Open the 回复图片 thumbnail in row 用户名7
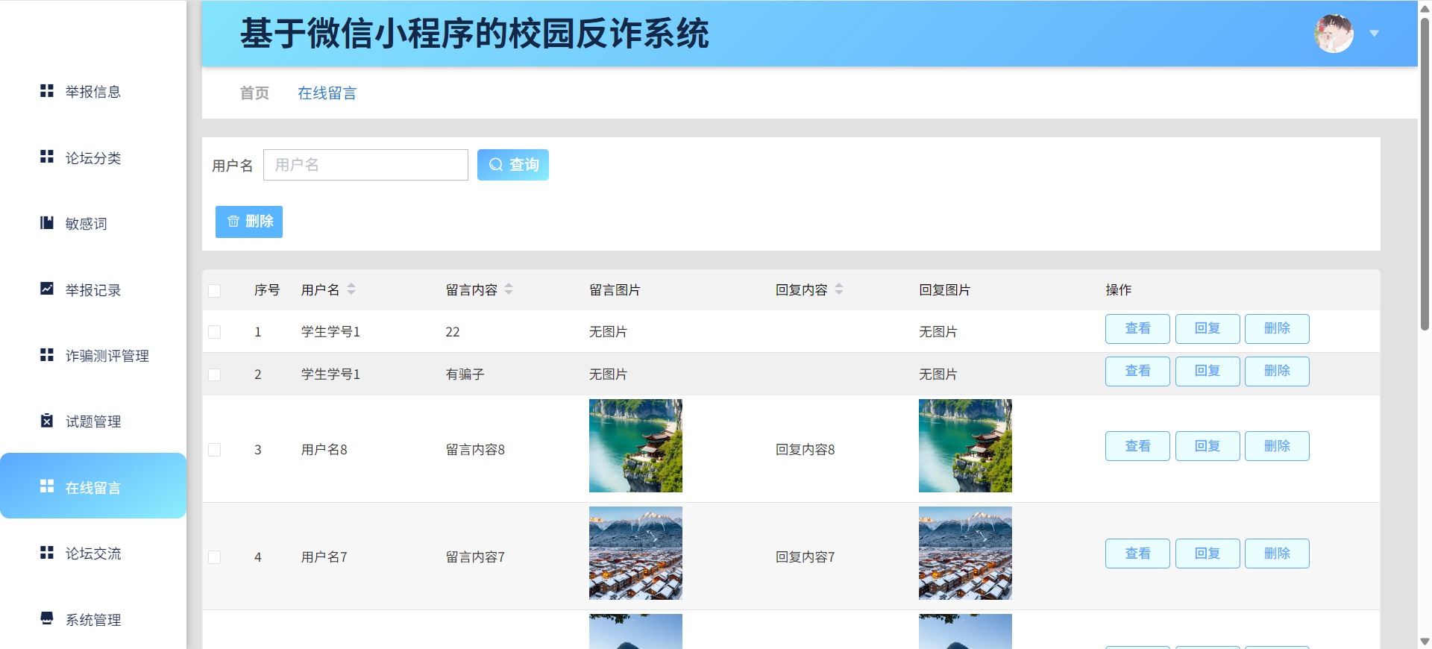Viewport: 1432px width, 649px height. coord(965,553)
